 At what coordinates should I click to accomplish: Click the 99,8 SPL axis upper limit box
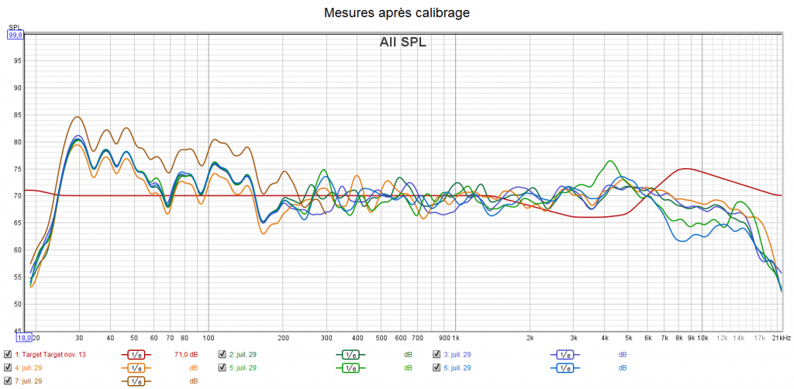tap(16, 34)
